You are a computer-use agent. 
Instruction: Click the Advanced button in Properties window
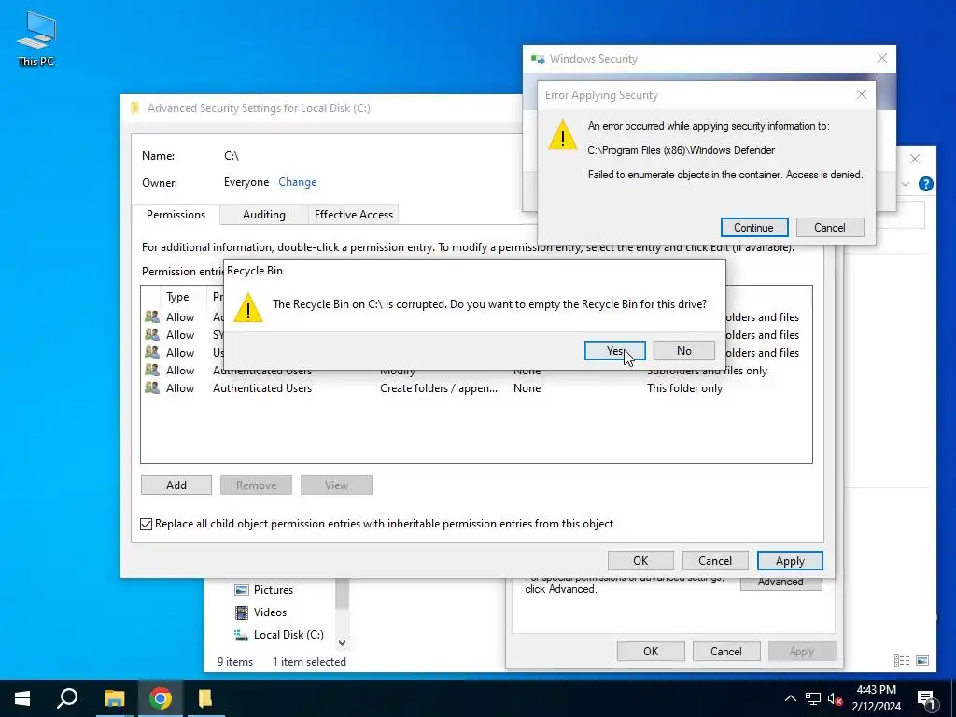(780, 583)
